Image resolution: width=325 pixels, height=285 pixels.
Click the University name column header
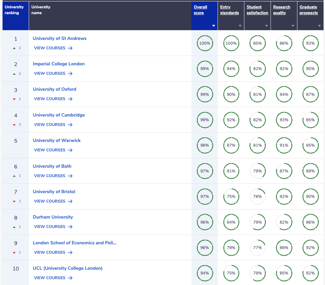tap(110, 16)
